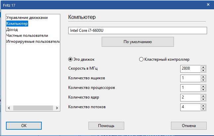Click the list's right scroll arrow
The height and width of the screenshot is (136, 214).
tap(57, 108)
